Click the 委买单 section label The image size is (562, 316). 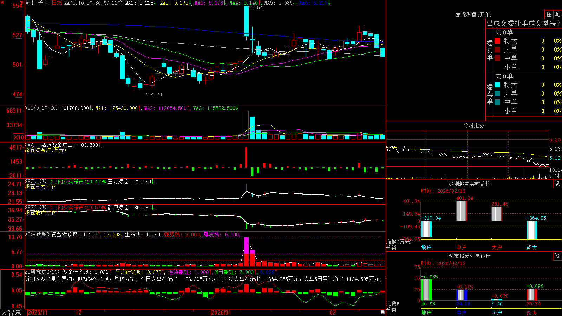pyautogui.click(x=490, y=50)
